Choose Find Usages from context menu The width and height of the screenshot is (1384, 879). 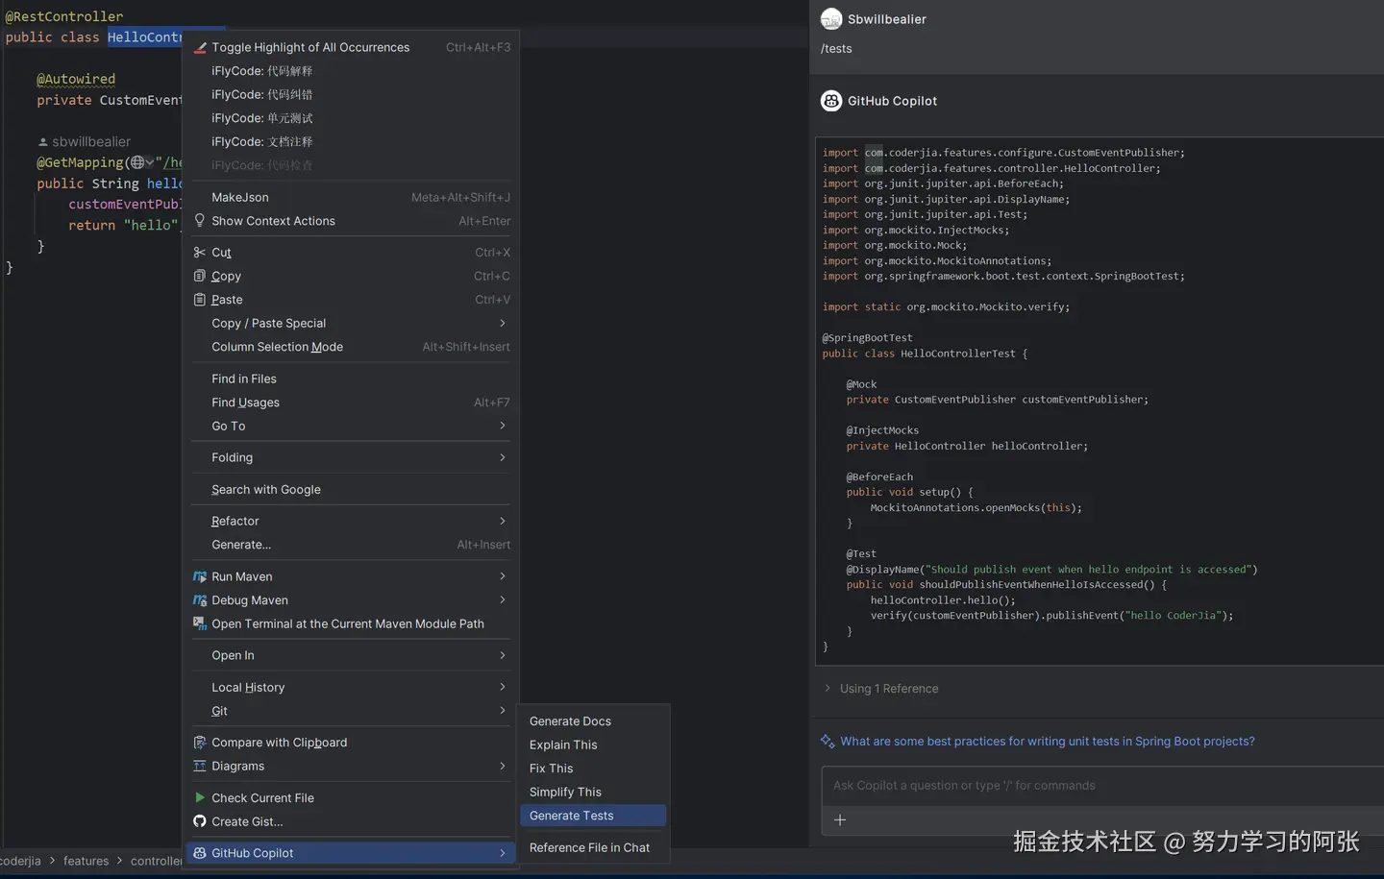click(x=351, y=403)
